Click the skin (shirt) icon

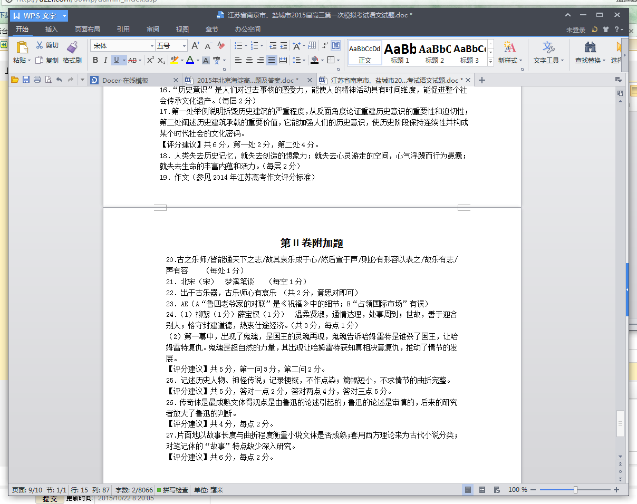[605, 30]
